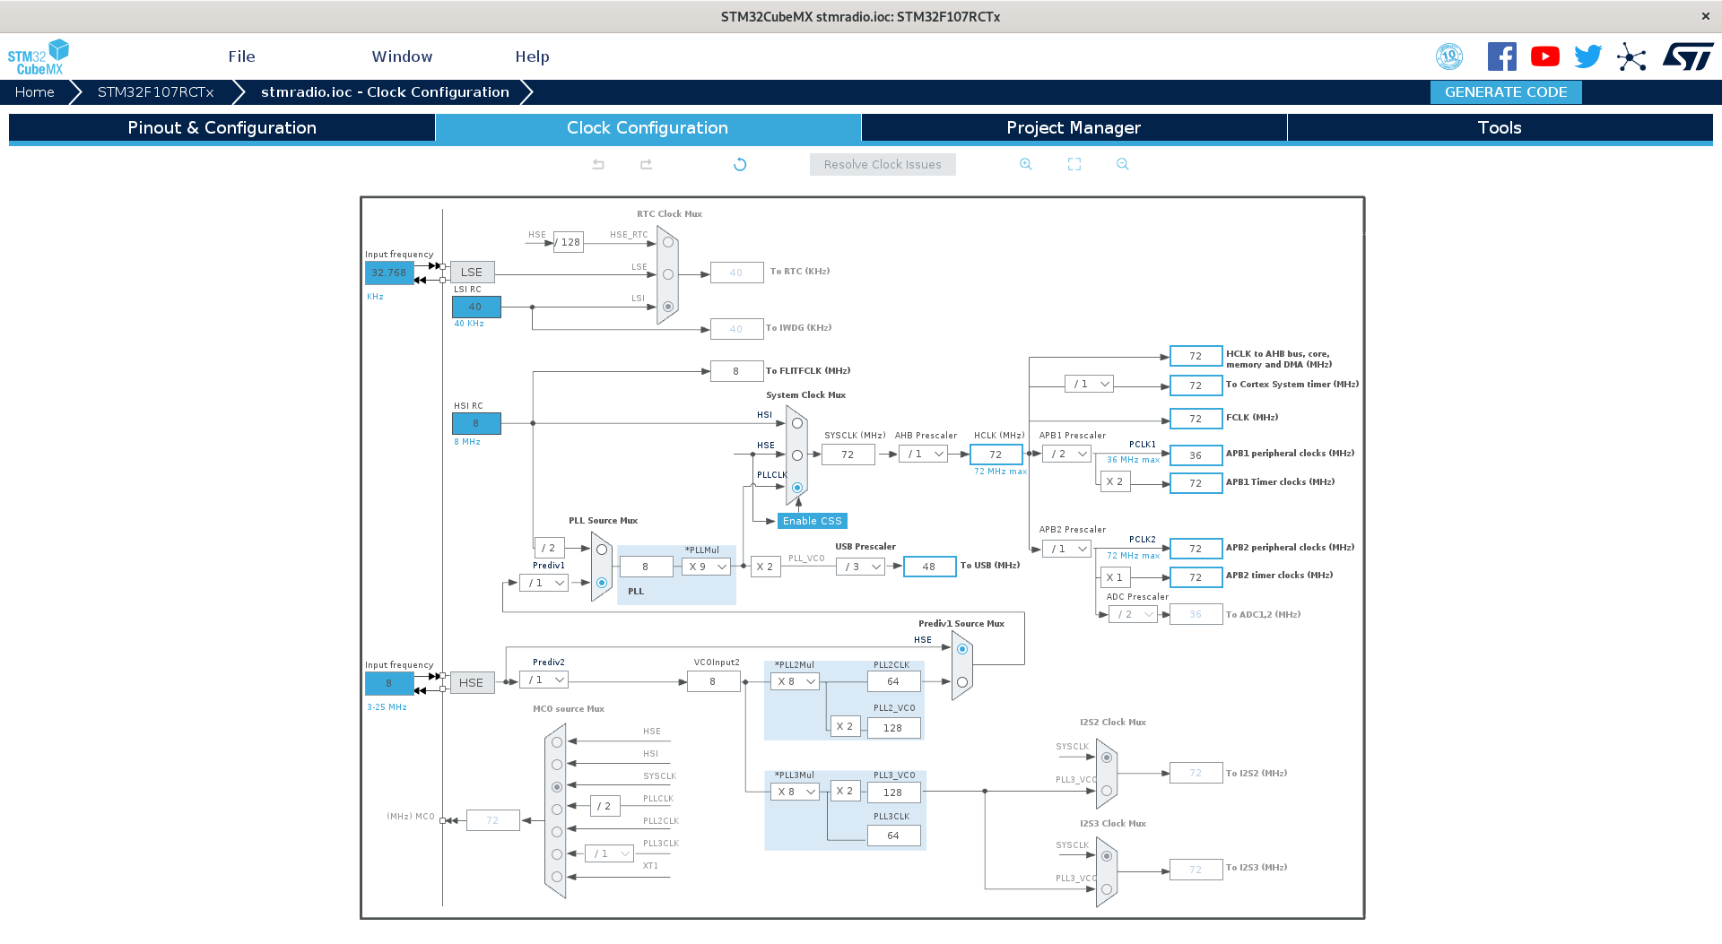Click the HCLK (MHz) value field
Image resolution: width=1722 pixels, height=944 pixels.
[996, 455]
